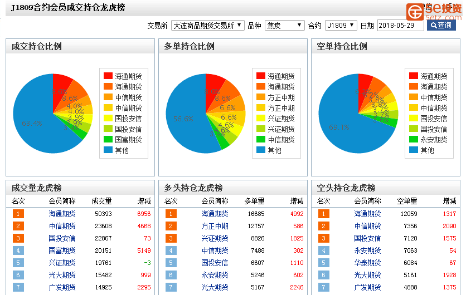
Task: Click the 成交量 column header
Action: (x=101, y=201)
